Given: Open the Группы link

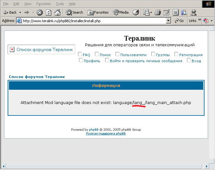Looking at the screenshot, I should click(x=163, y=55).
